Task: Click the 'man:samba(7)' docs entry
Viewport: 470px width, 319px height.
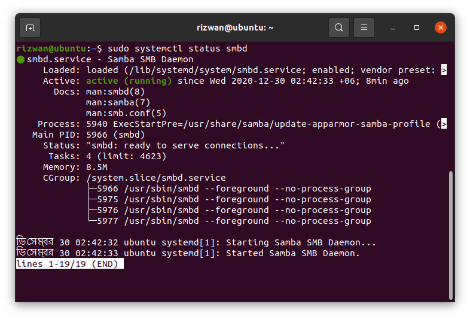Action: click(x=118, y=102)
